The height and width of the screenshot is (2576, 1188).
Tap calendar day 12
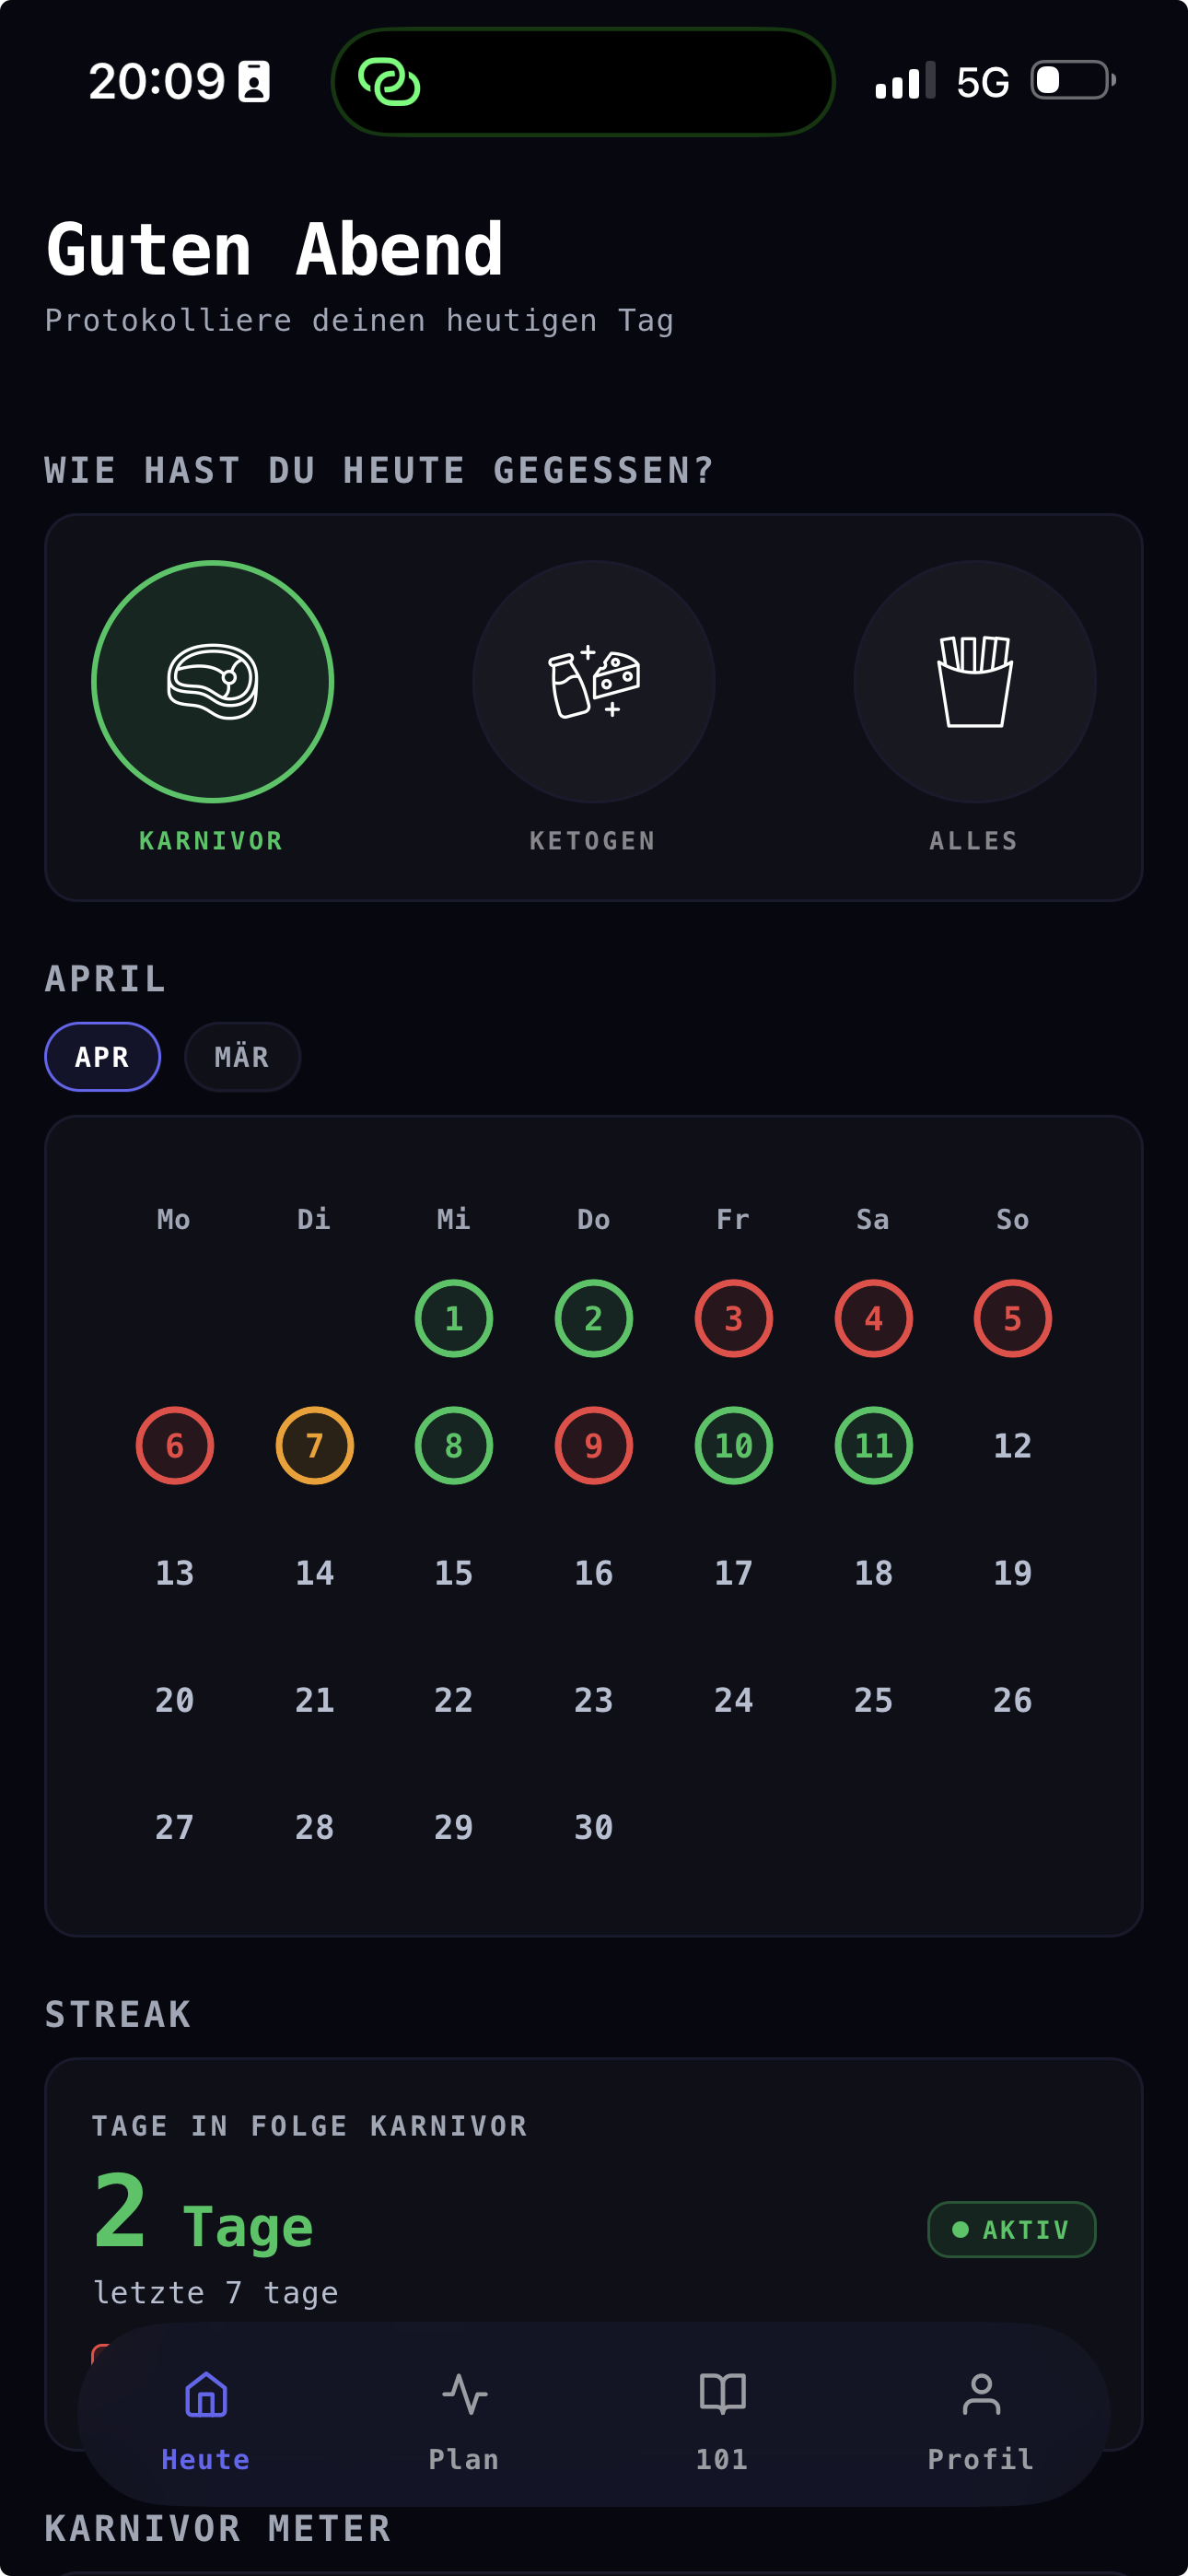tap(1012, 1445)
